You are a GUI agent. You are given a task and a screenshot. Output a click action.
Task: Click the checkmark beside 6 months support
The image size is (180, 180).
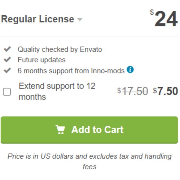pyautogui.click(x=7, y=70)
